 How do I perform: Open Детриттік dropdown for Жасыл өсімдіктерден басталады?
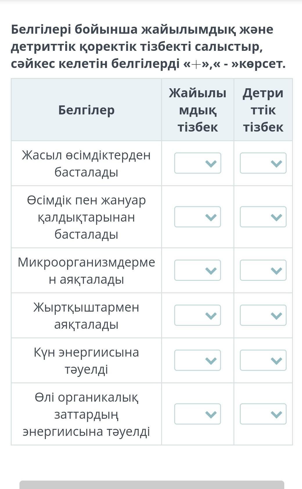[x=263, y=163]
